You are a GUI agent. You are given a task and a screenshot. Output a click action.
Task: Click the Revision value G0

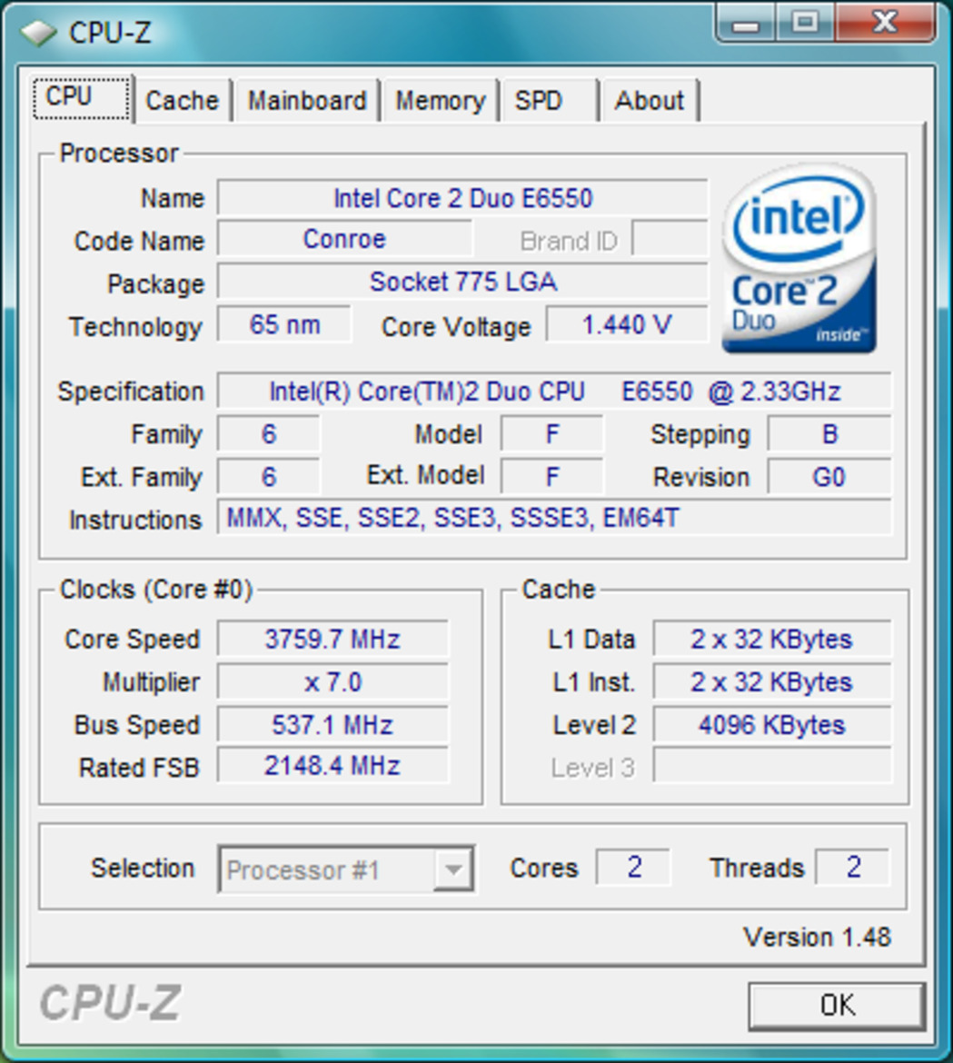(829, 477)
